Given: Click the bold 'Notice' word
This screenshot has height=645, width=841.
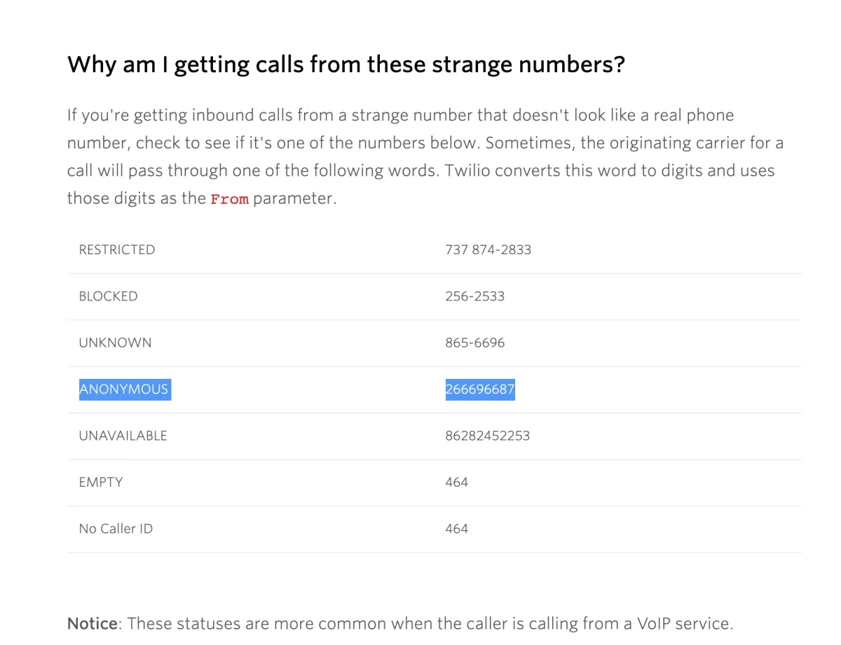Looking at the screenshot, I should point(93,623).
